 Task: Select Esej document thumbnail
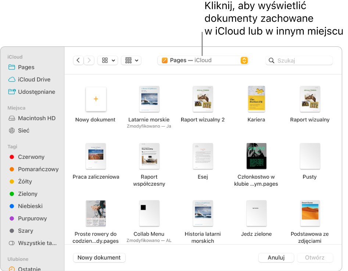click(203, 156)
